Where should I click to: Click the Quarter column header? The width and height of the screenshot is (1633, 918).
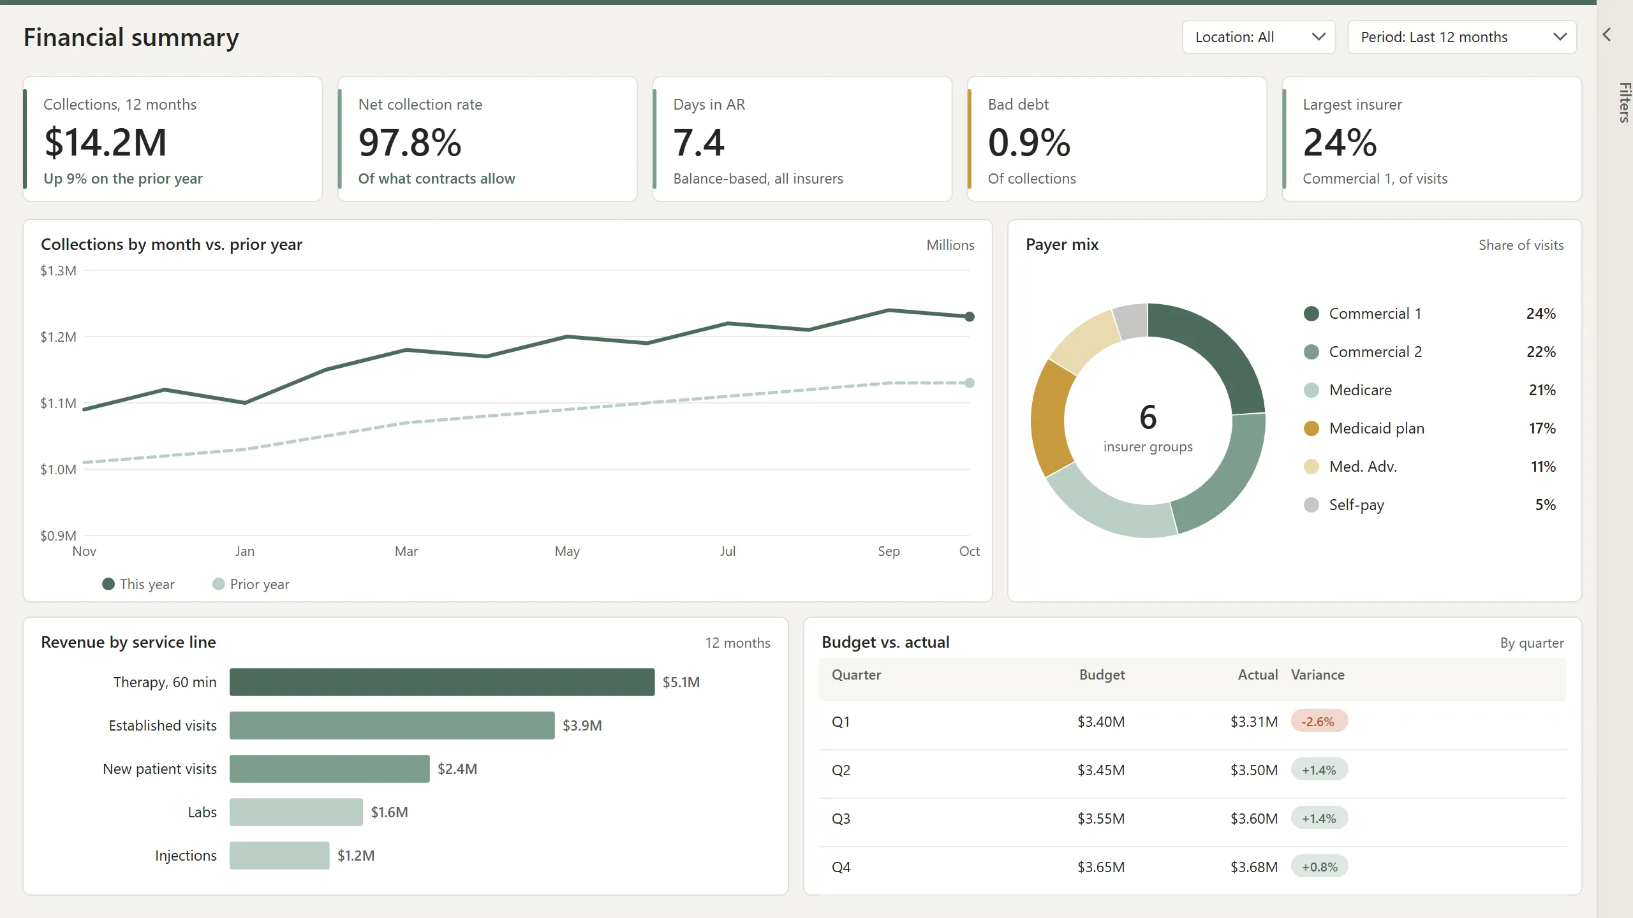[x=856, y=674]
